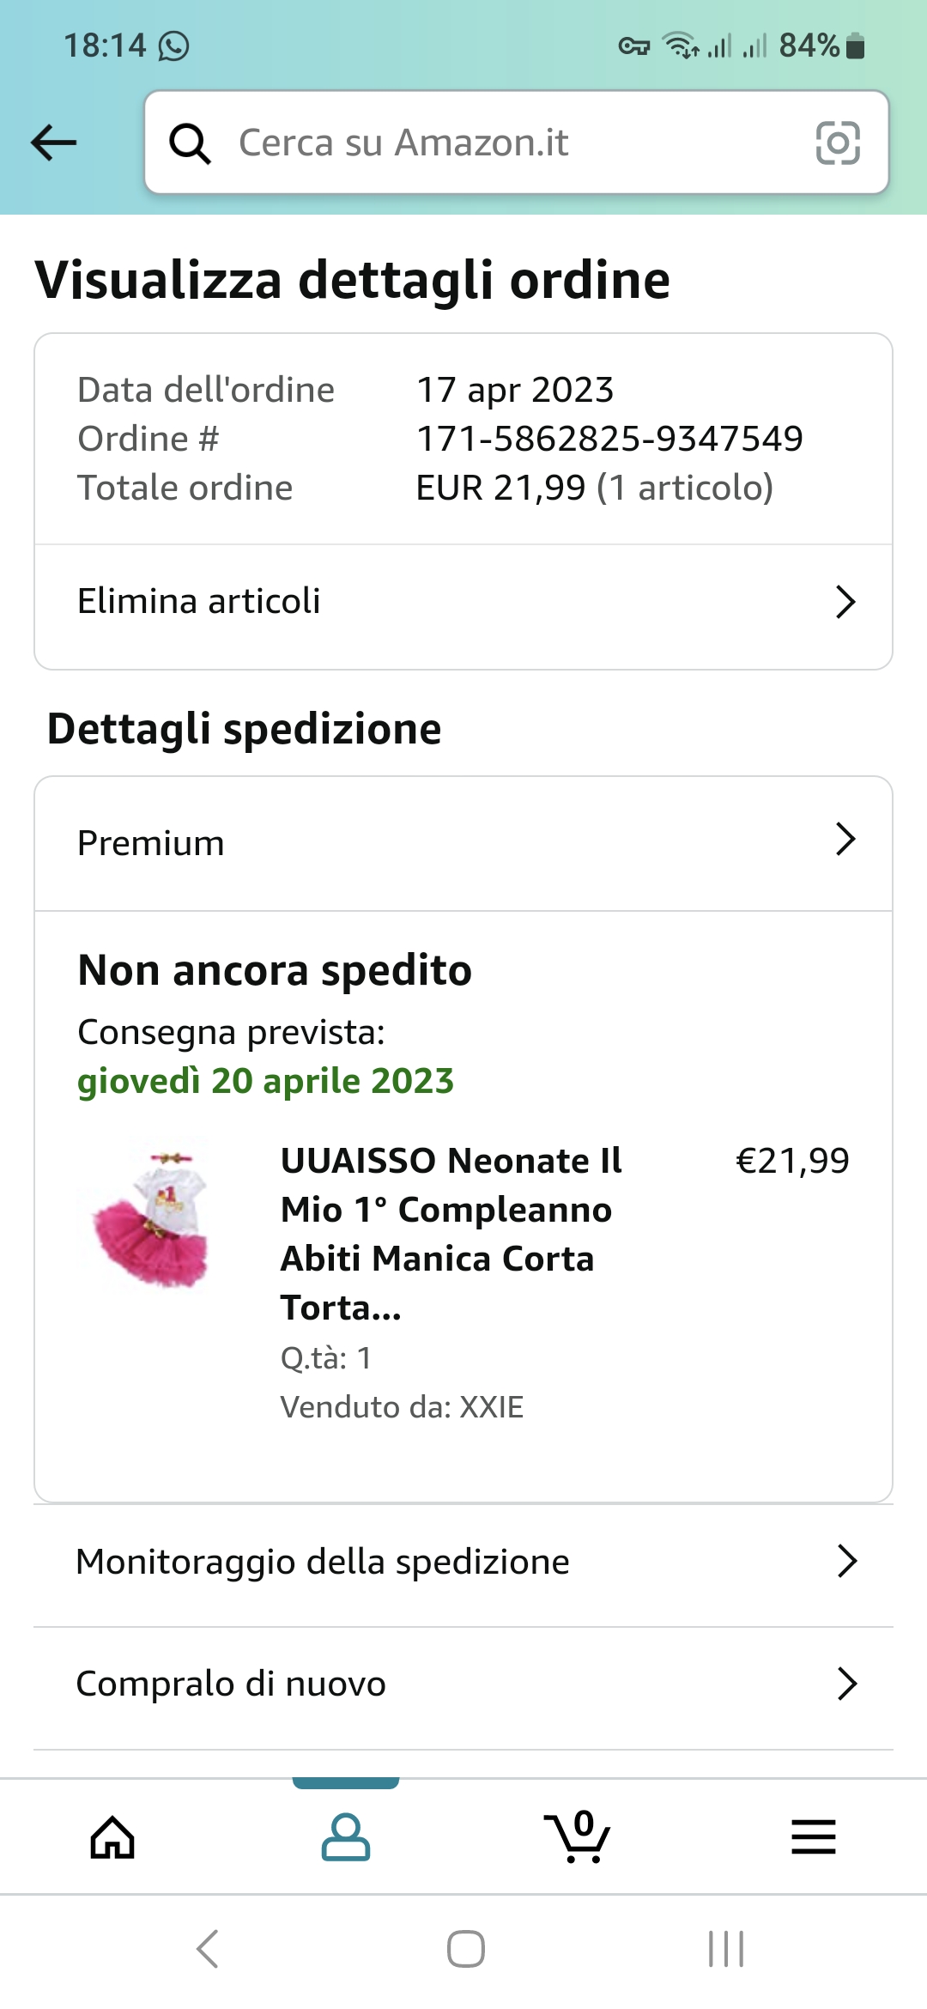Open Monitoraggio della spedizione chevron
Viewport: 927px width, 2009px height.
[846, 1562]
